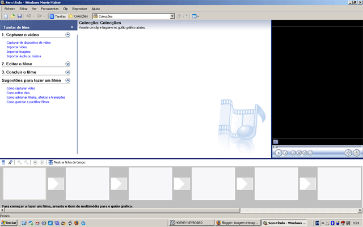
Task: Zoom in the timeline
Action: [x=19, y=162]
